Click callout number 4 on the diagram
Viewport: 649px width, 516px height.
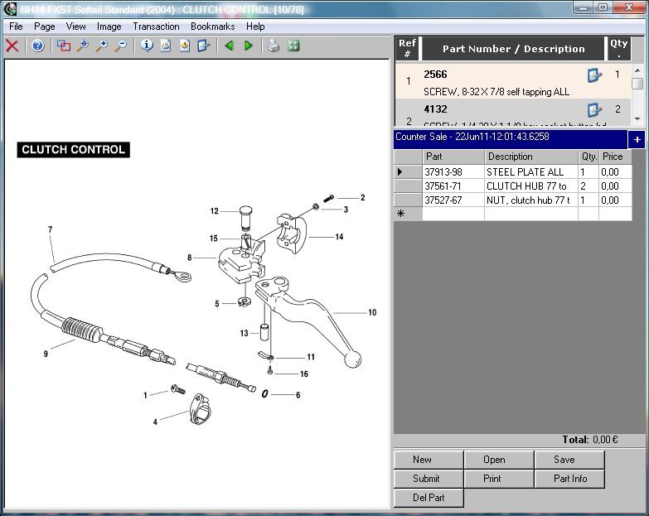pyautogui.click(x=155, y=422)
